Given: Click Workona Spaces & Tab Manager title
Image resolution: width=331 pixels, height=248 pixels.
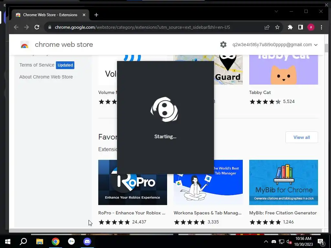Looking at the screenshot, I should click(x=208, y=213).
